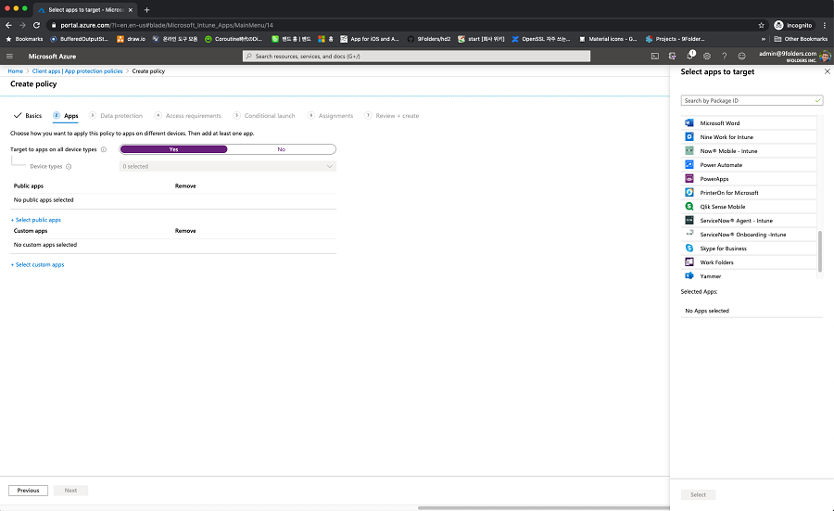
Task: Select the PowerApps app icon
Action: click(689, 179)
